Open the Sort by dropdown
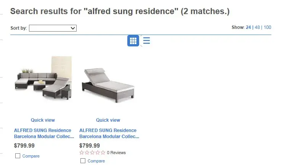 pyautogui.click(x=53, y=28)
